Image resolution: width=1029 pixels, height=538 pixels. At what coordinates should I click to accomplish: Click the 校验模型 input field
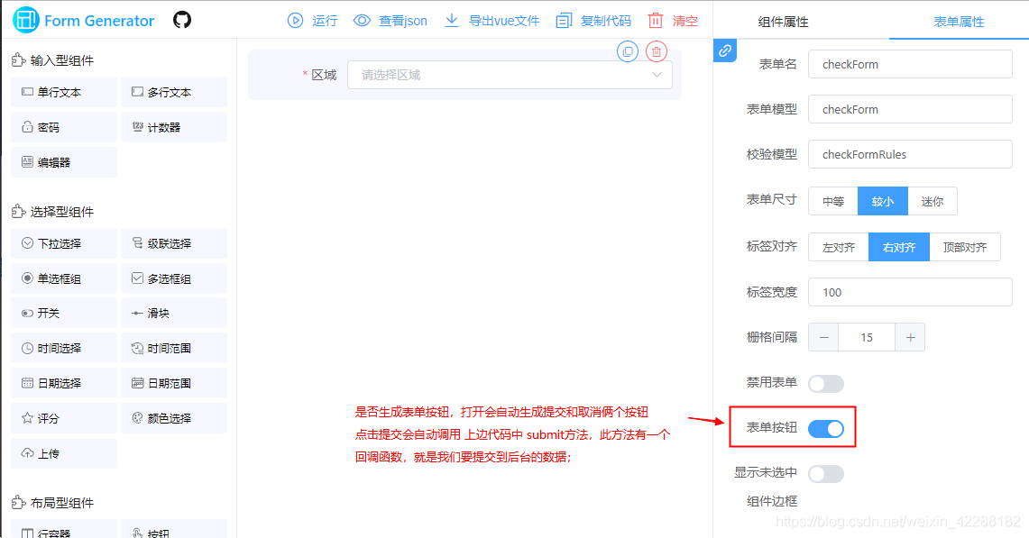pyautogui.click(x=910, y=154)
